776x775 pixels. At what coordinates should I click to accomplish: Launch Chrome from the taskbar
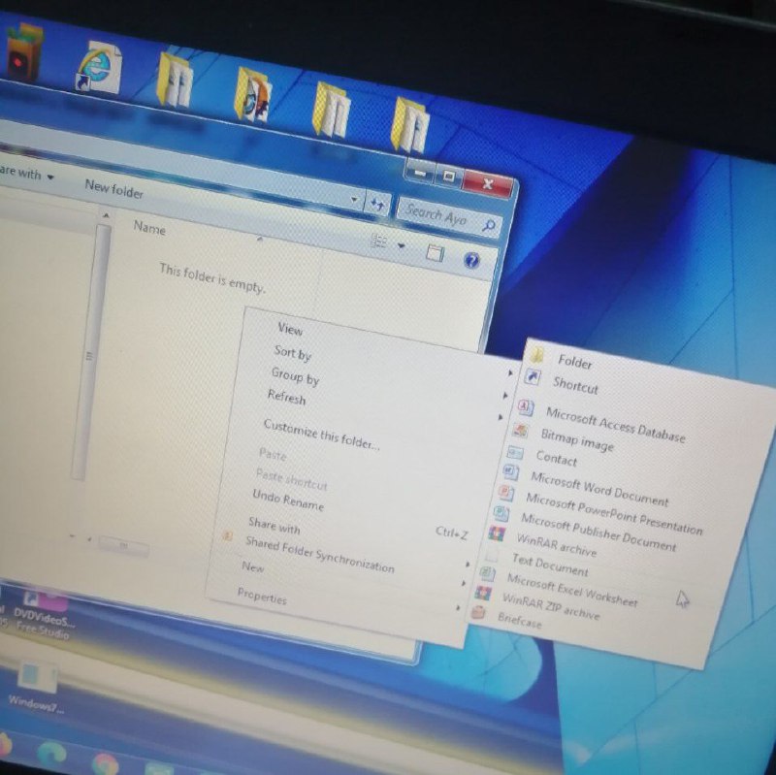[104, 764]
